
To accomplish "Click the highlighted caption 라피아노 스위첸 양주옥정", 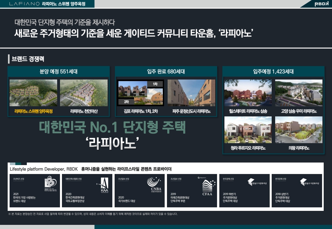I will (34, 111).
